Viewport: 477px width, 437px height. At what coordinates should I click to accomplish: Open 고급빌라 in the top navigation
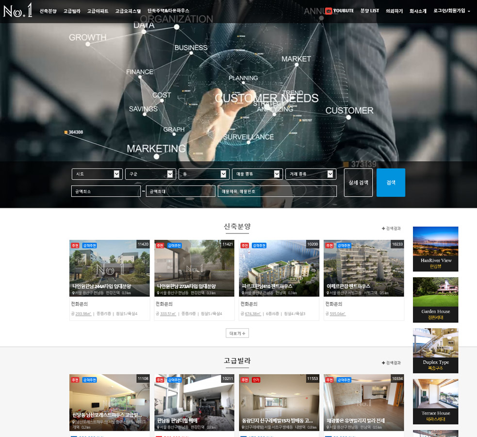point(72,11)
